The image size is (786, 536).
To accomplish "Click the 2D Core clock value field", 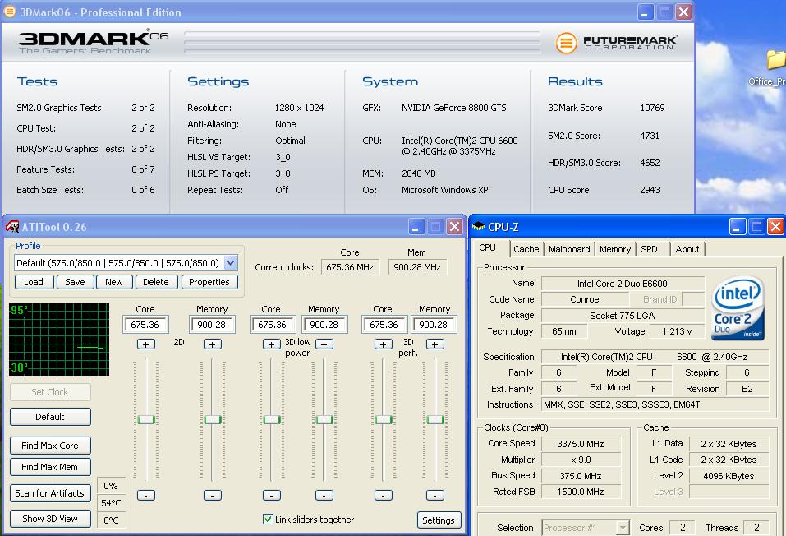I will [x=145, y=325].
